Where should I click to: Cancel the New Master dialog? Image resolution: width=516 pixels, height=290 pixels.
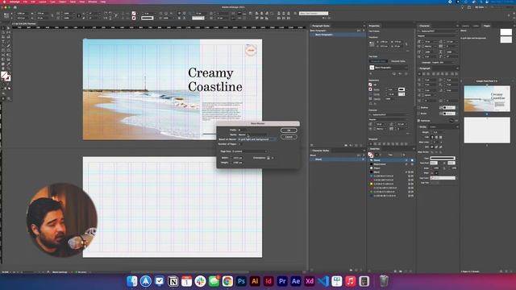point(289,136)
